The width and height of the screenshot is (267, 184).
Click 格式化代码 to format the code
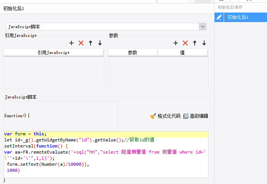(x=165, y=116)
